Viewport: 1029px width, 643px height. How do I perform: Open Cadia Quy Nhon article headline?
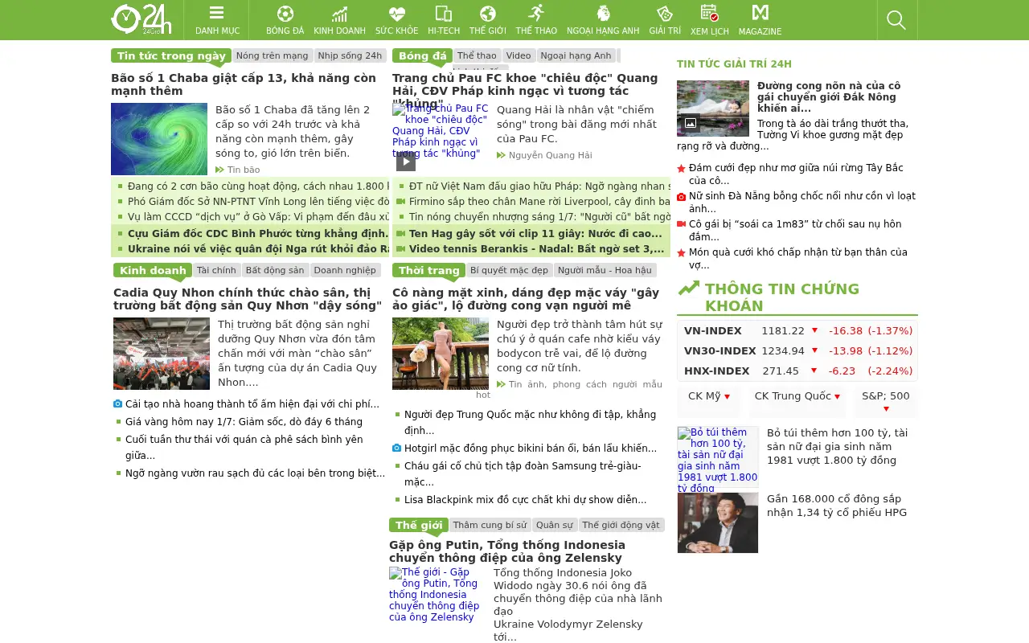pyautogui.click(x=248, y=299)
